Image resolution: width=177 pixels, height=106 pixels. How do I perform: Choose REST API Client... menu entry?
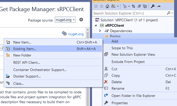click(53, 62)
